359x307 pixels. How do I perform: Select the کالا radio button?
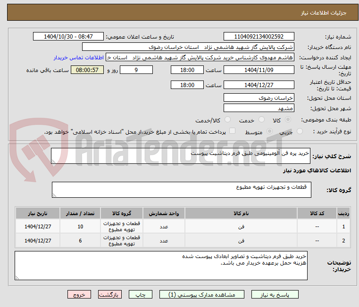288,120
